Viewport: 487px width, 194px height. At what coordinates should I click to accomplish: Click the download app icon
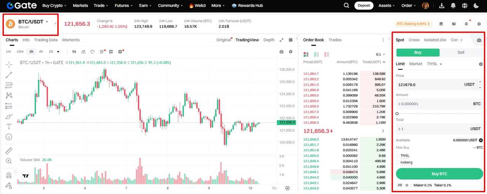pos(442,6)
